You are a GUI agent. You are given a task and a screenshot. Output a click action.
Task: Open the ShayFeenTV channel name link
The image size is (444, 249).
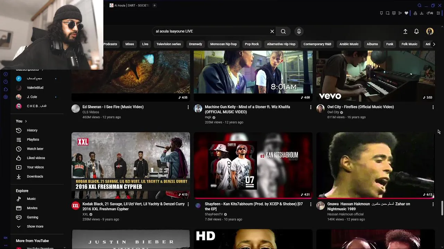(x=214, y=214)
